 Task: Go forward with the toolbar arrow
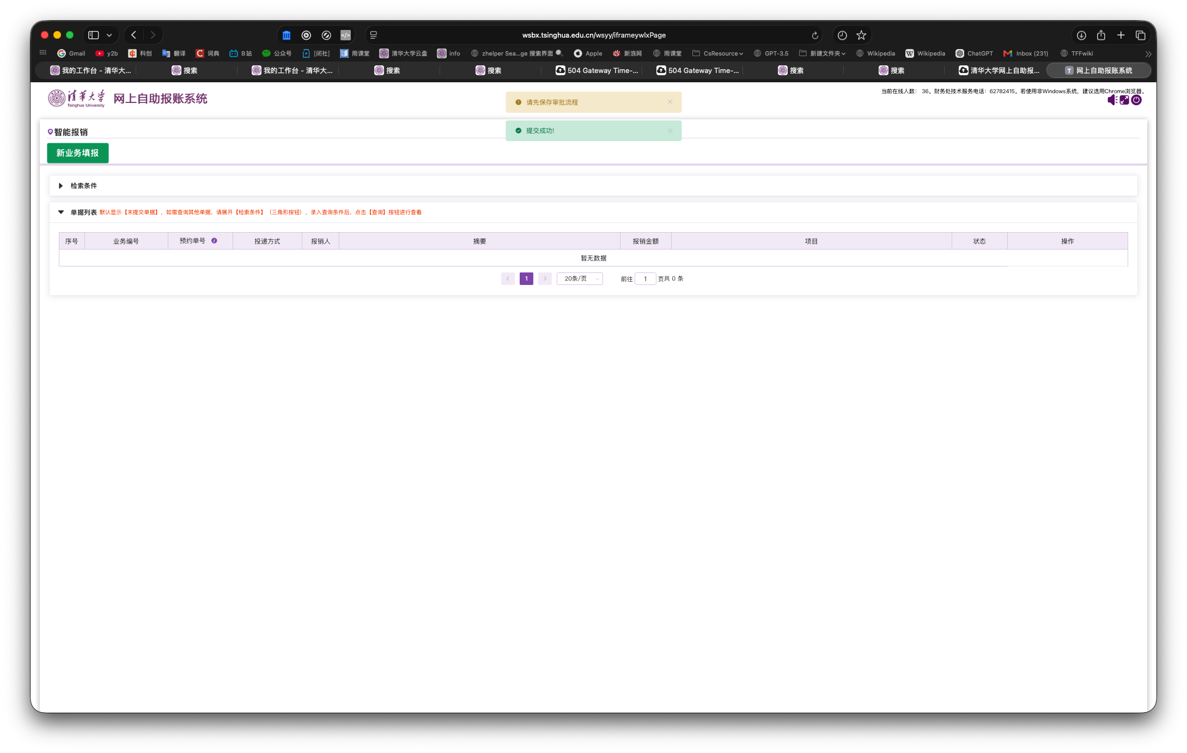click(x=153, y=35)
